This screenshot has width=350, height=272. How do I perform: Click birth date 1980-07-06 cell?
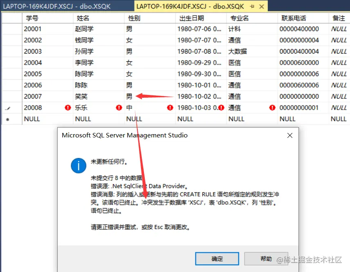tap(201, 29)
